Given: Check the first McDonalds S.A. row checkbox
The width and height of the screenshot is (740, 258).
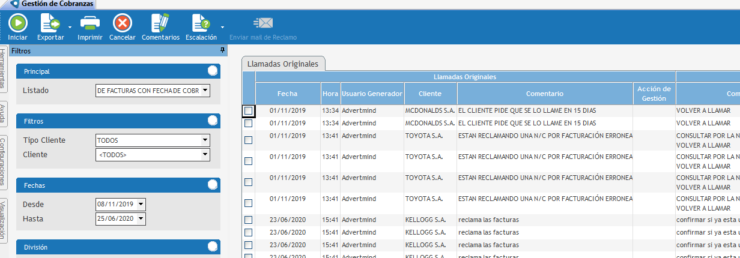Looking at the screenshot, I should [x=248, y=110].
